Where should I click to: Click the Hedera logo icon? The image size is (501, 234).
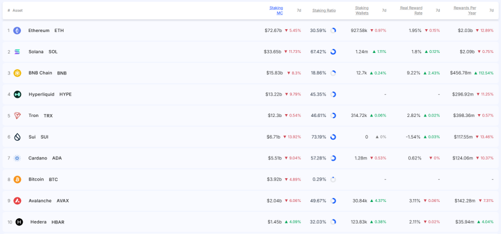pos(19,222)
